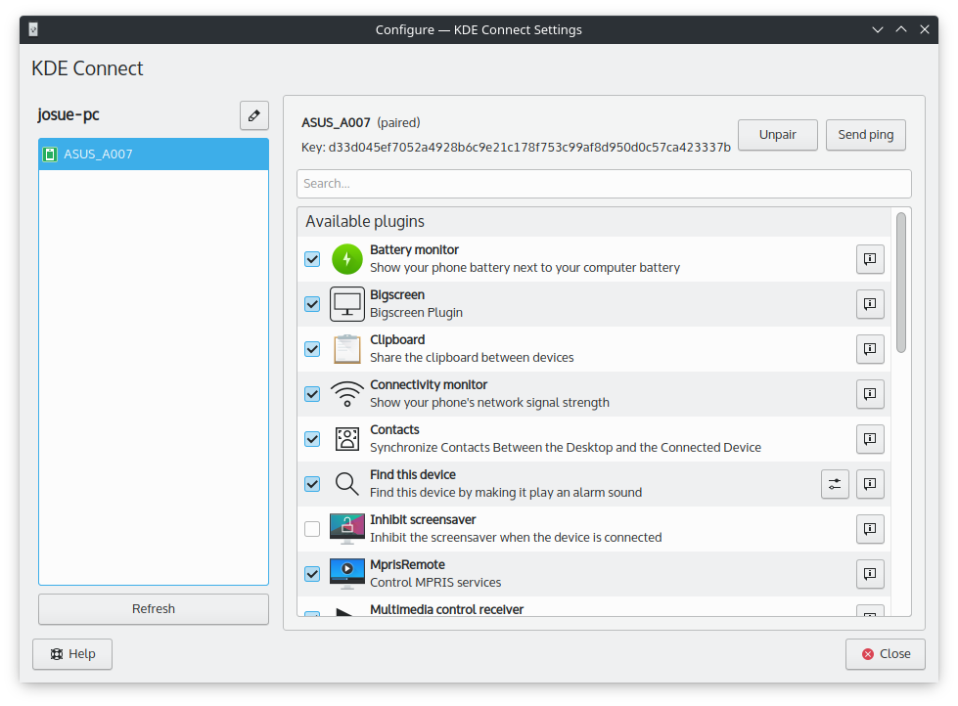Focus the plugin Search field

click(604, 184)
